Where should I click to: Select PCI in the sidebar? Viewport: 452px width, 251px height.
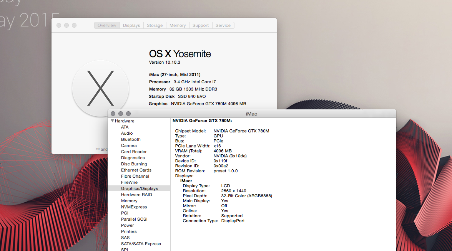125,213
